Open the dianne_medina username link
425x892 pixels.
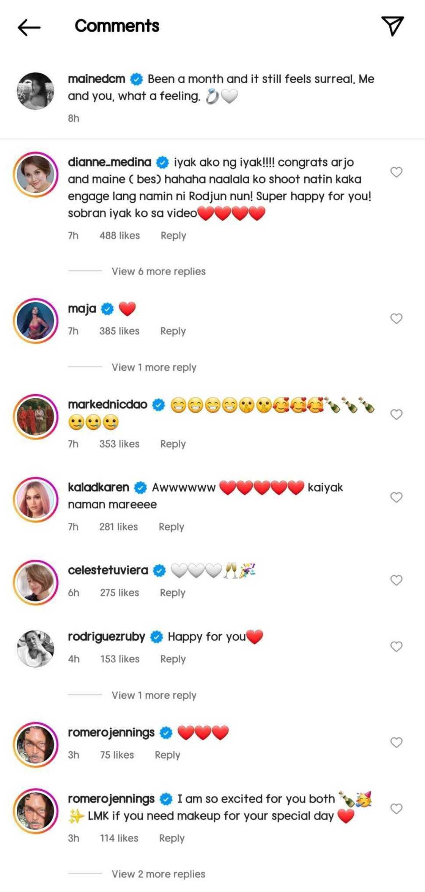109,162
